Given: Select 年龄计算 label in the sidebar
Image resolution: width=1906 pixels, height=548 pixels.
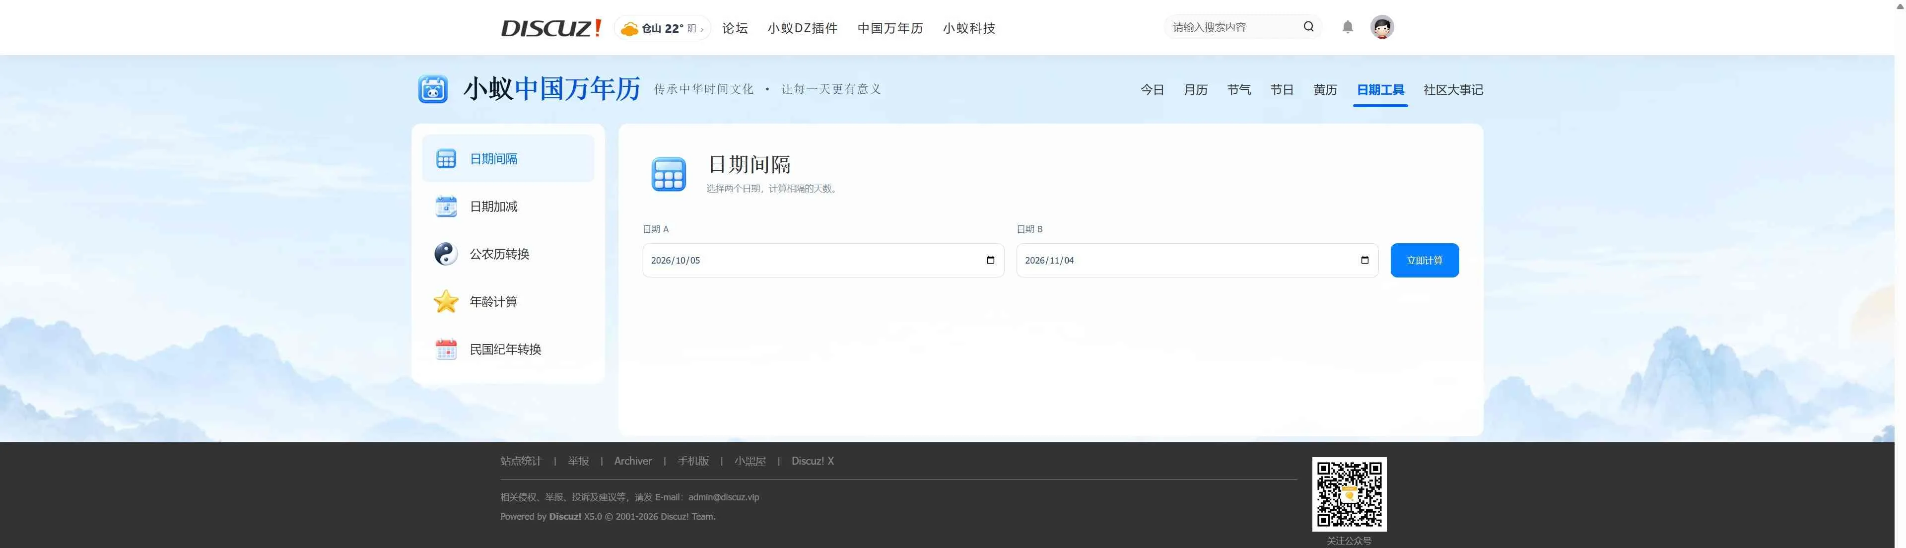Looking at the screenshot, I should point(493,301).
